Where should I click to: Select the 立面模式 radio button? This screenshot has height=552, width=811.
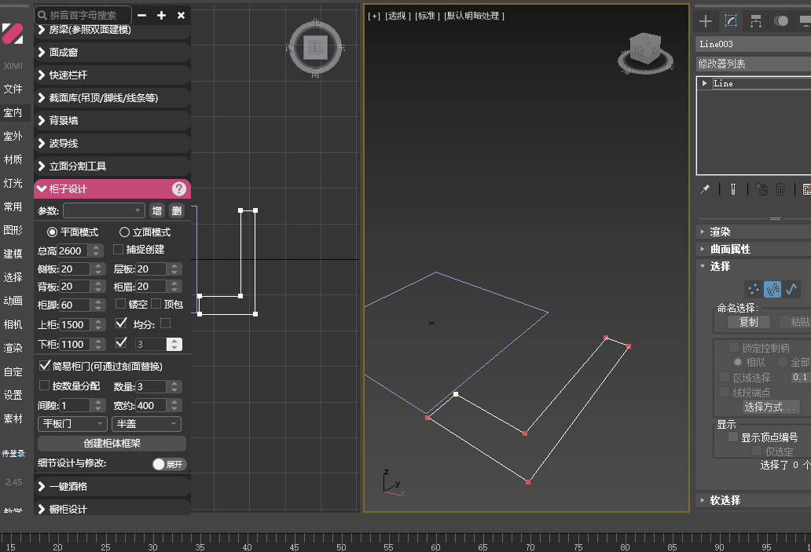coord(124,232)
